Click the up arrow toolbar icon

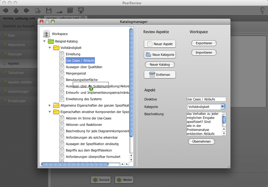point(16,11)
